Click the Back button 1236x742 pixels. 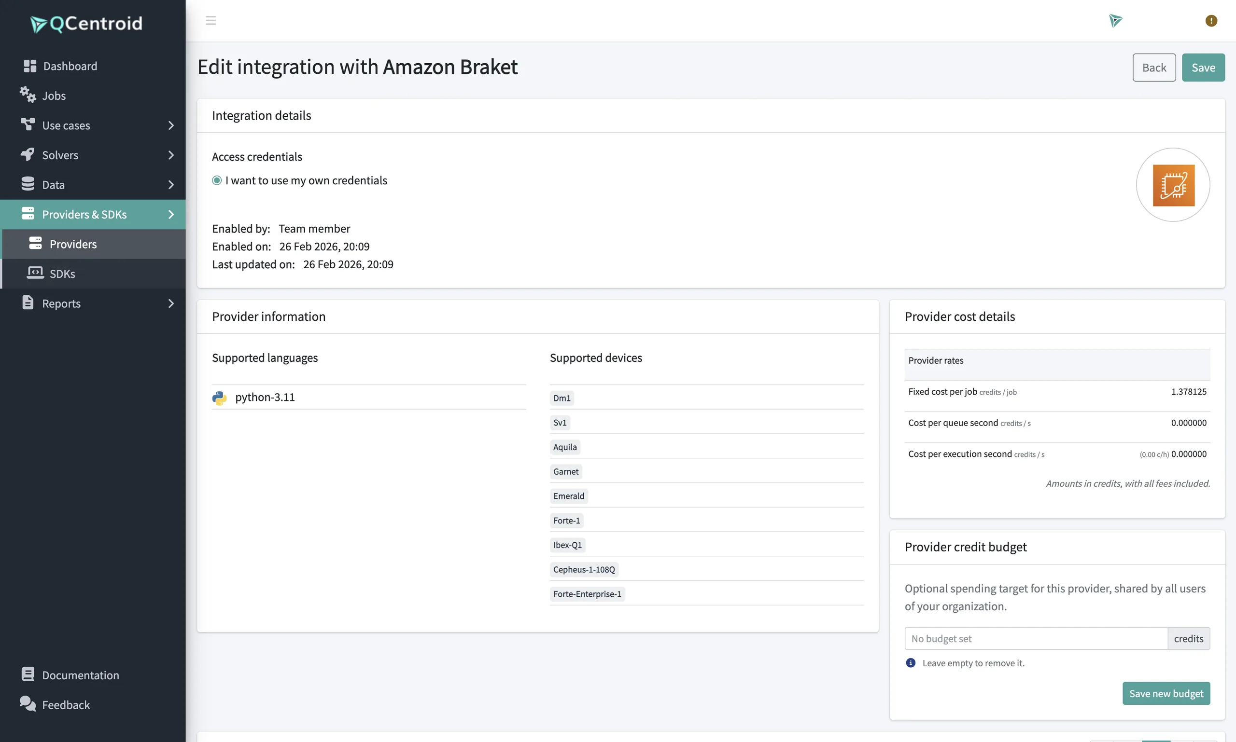coord(1154,68)
